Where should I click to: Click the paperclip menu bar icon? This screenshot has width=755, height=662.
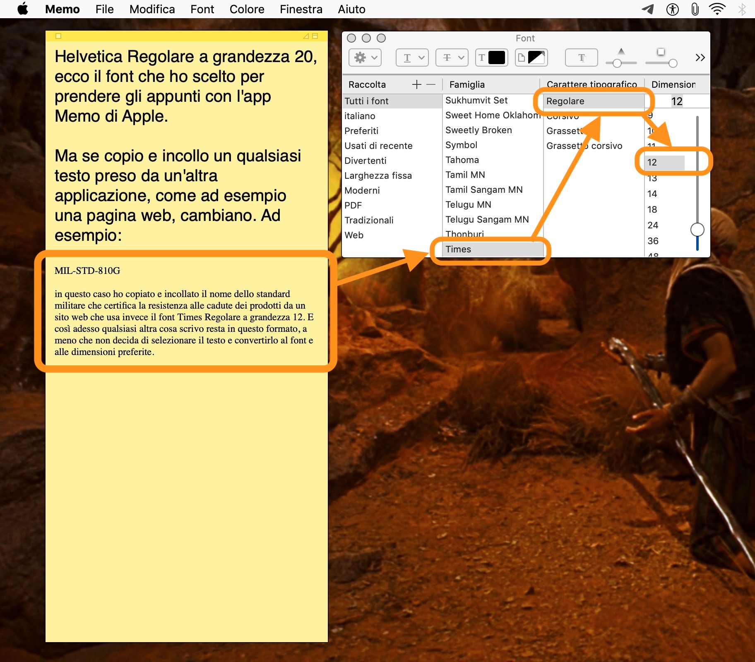pyautogui.click(x=695, y=9)
